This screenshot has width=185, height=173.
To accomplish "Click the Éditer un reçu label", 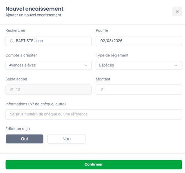I will tap(17, 129).
